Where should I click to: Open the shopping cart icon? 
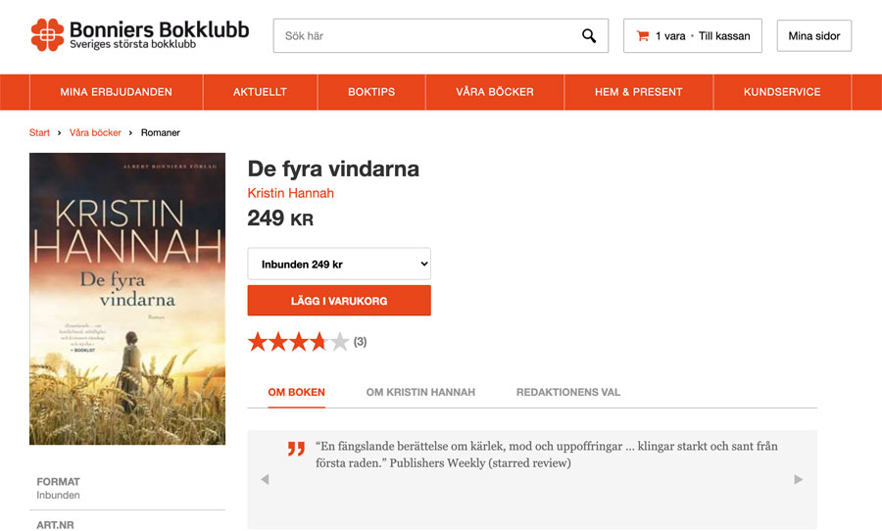[643, 36]
